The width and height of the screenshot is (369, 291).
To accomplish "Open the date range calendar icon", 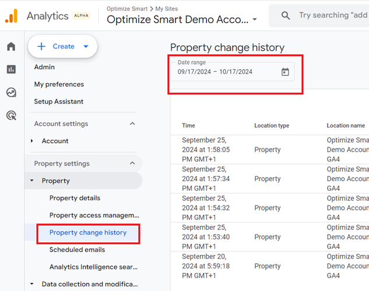I will [285, 72].
